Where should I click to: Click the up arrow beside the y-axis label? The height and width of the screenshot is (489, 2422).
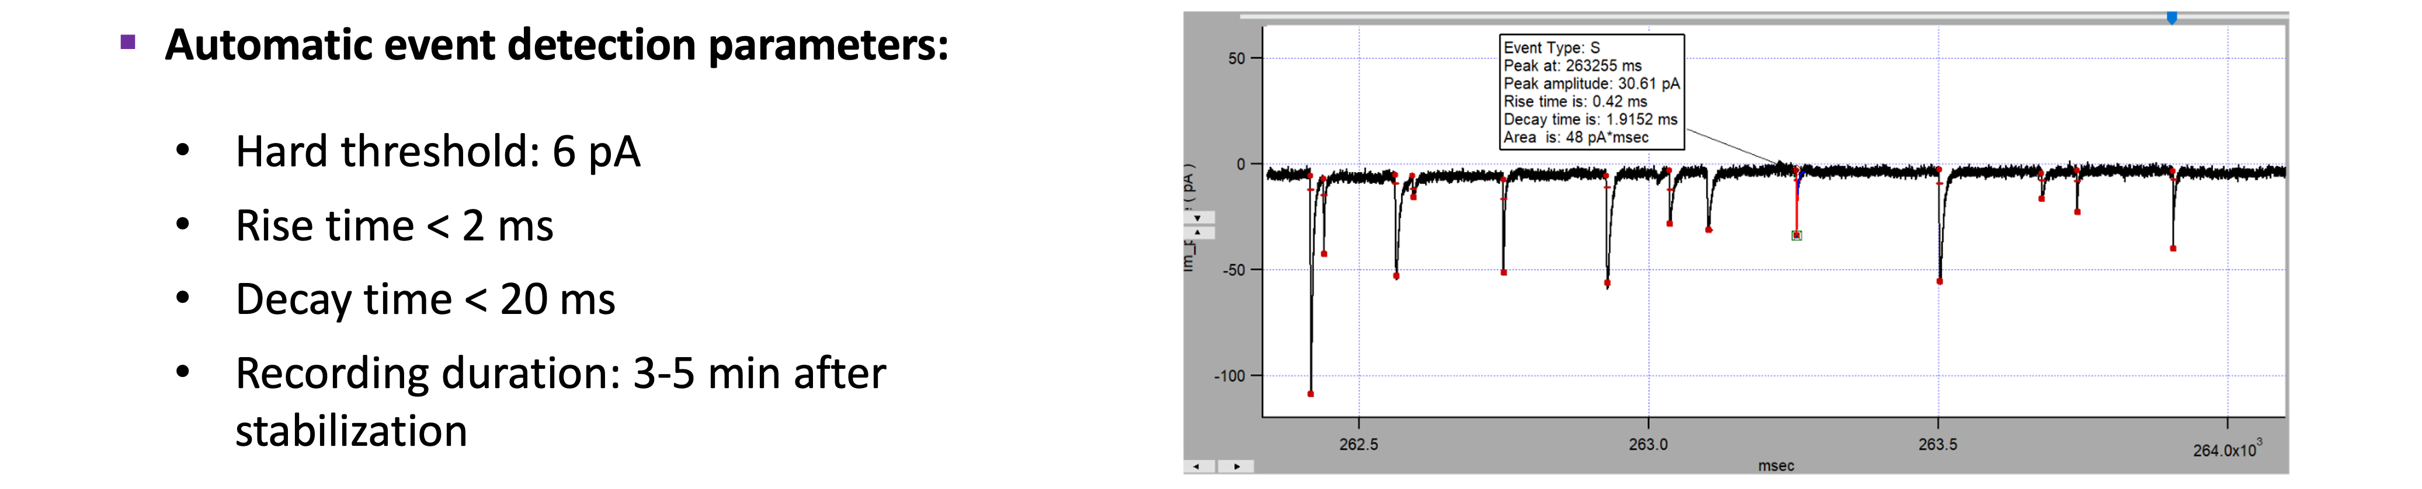1198,232
